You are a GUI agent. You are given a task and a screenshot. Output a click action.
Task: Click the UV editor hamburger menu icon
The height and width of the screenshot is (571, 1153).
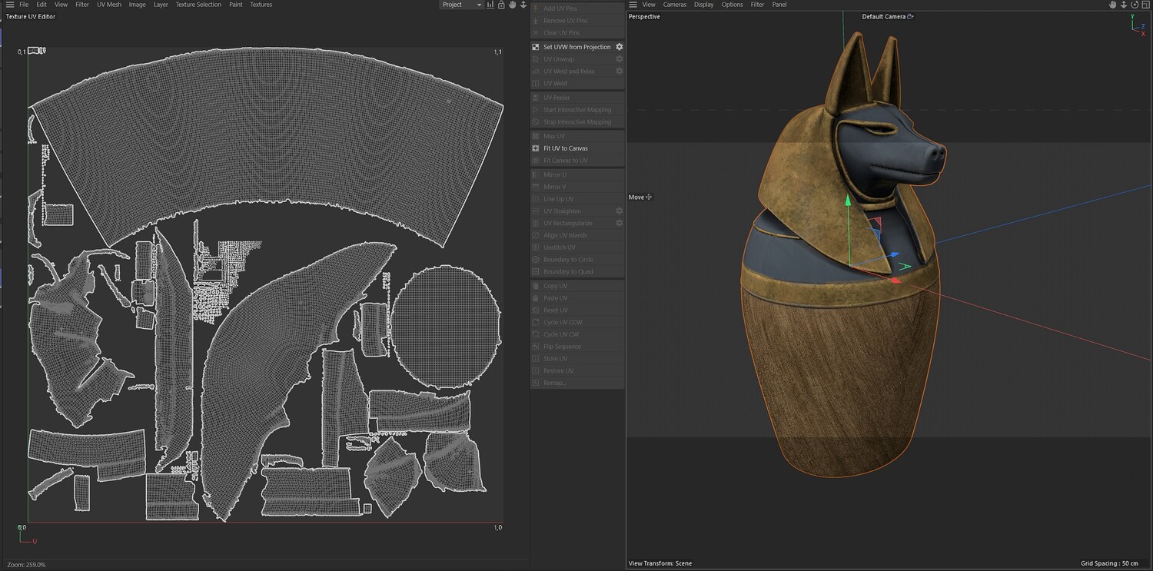tap(10, 5)
